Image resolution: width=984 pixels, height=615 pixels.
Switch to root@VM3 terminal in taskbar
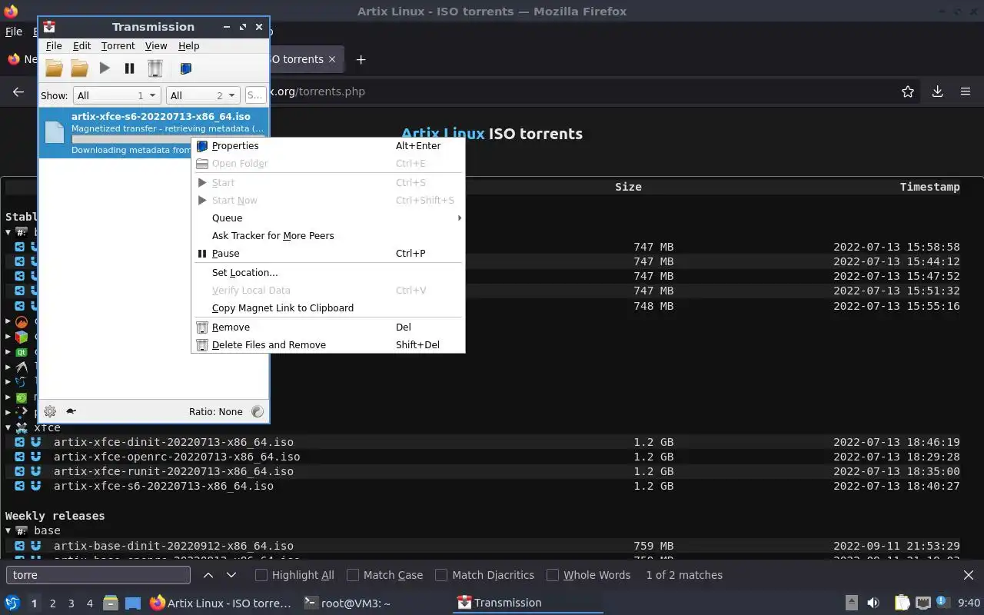tap(346, 603)
